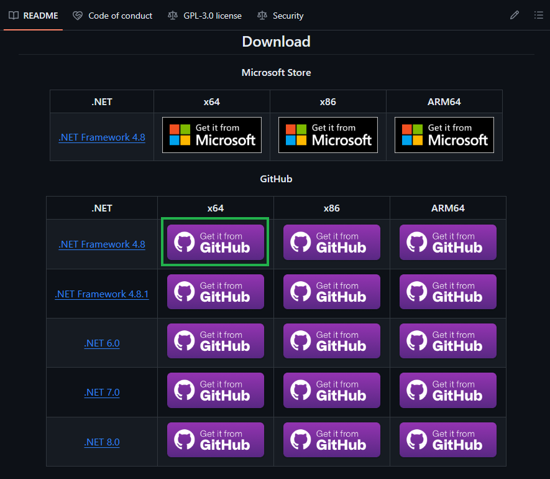550x479 pixels.
Task: Get .NET Framework 4.8.1 x86 build from GitHub
Action: click(x=331, y=292)
